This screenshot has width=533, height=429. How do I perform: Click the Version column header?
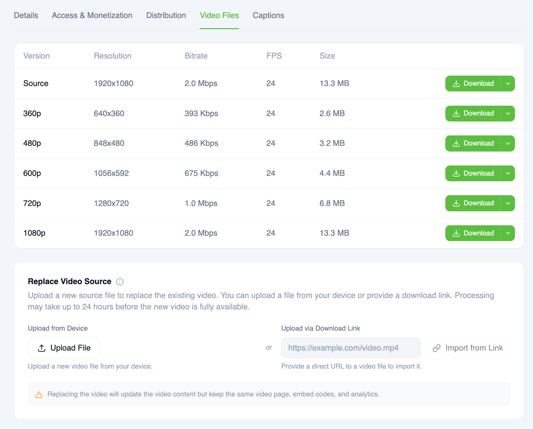[x=36, y=56]
